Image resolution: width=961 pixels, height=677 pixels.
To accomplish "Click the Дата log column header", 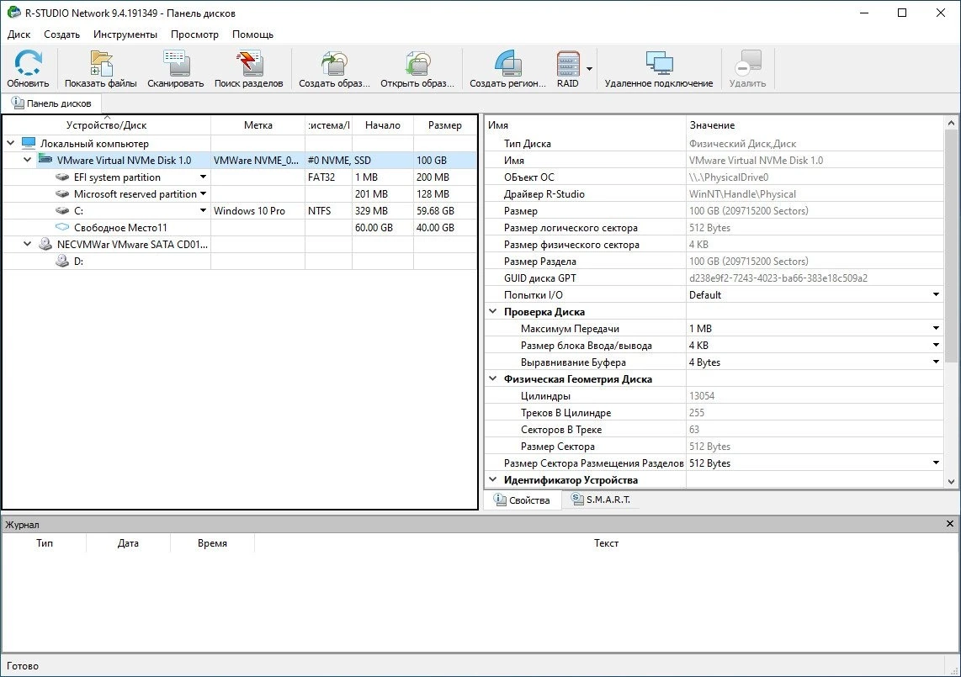I will pyautogui.click(x=128, y=542).
